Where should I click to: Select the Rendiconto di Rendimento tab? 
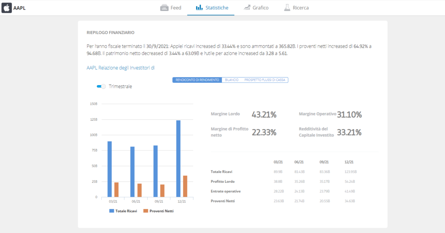197,80
